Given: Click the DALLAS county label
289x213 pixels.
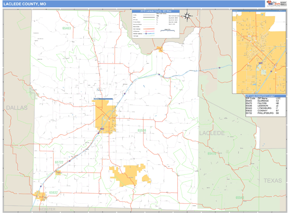Looking at the screenshot, I should [x=17, y=108].
